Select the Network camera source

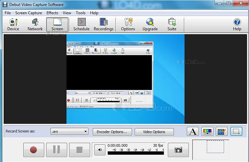(35, 25)
